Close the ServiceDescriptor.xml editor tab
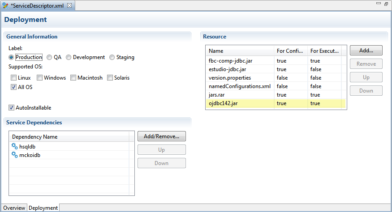 69,5
